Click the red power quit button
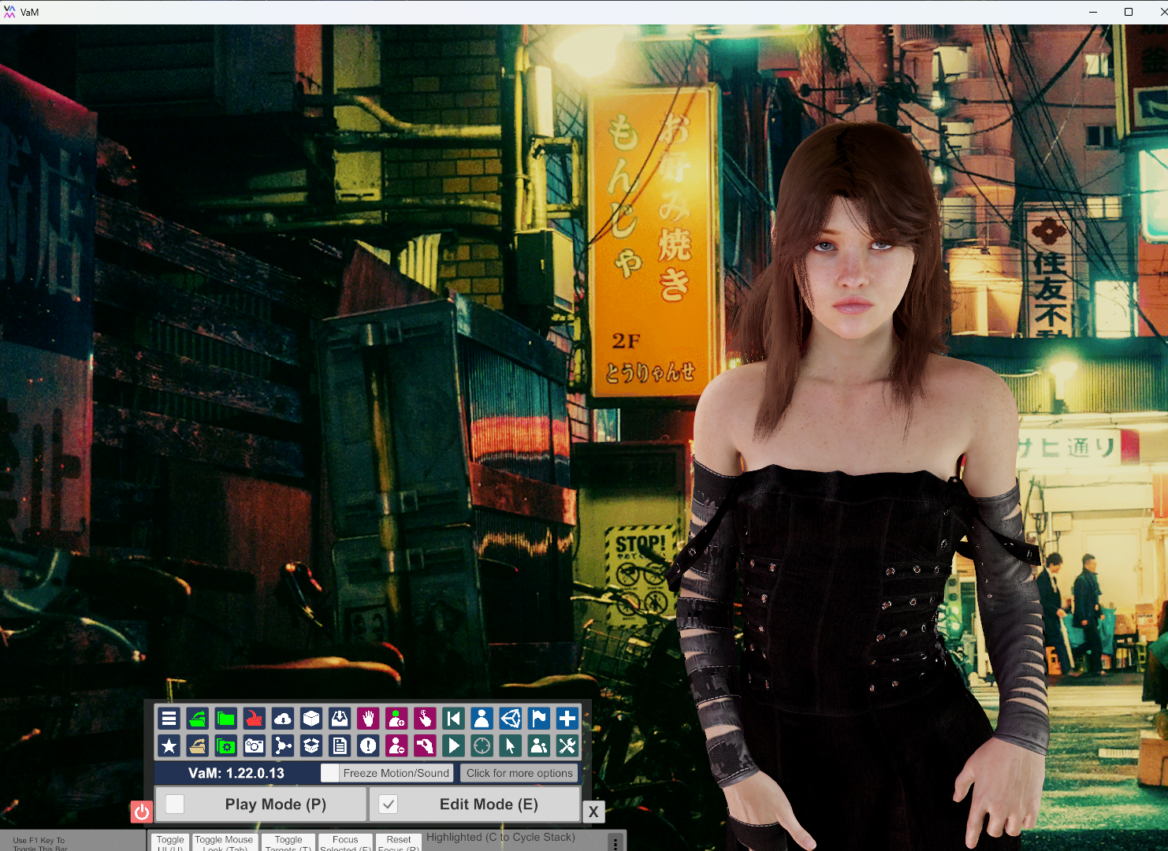The width and height of the screenshot is (1168, 851). pos(141,812)
